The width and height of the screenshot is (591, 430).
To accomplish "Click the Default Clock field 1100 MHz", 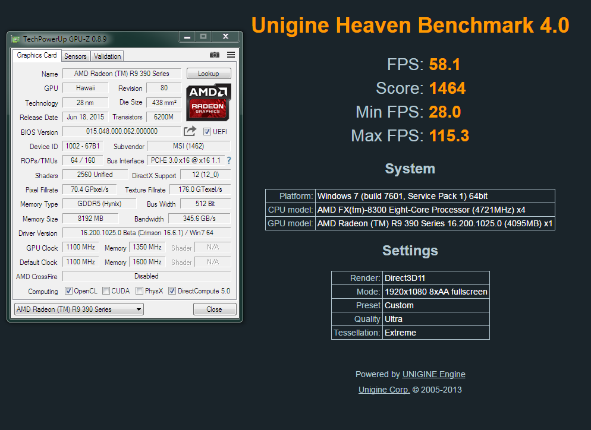I will (81, 262).
